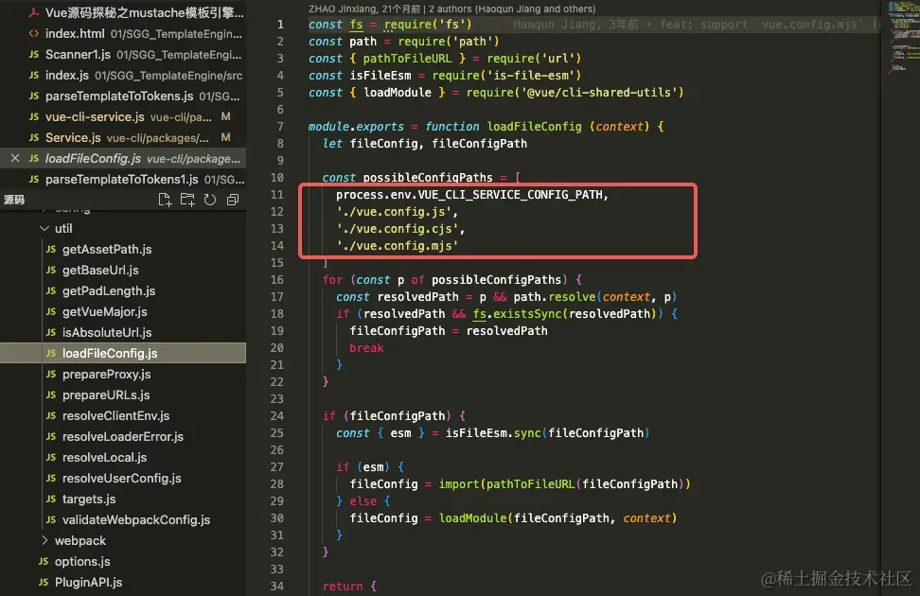Click './vue.config.mjs' string on line 14
Image resolution: width=920 pixels, height=596 pixels.
[x=398, y=246]
